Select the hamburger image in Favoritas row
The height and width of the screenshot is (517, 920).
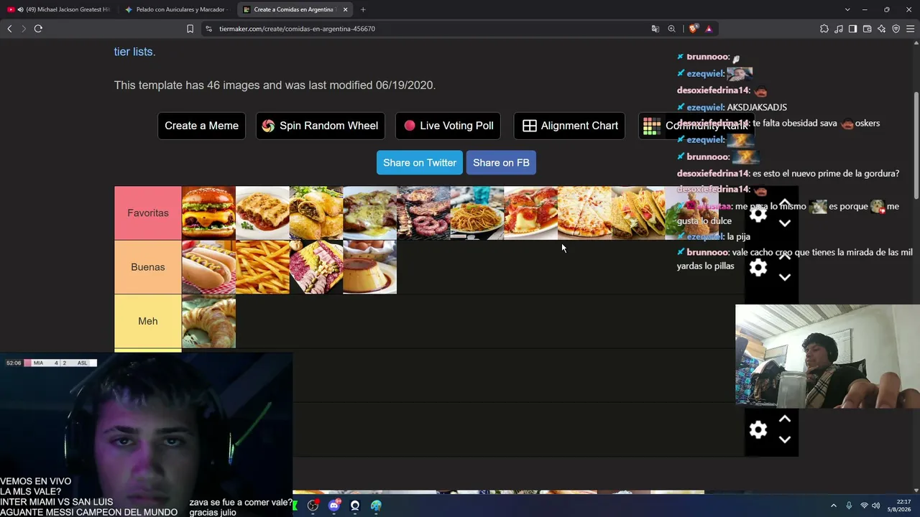208,213
